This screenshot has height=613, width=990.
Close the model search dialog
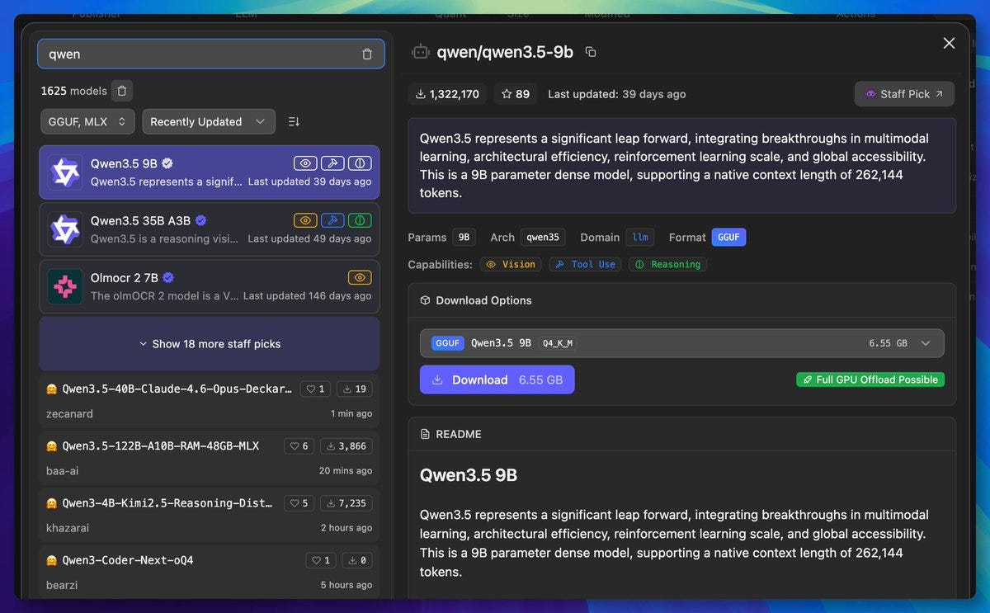[950, 43]
